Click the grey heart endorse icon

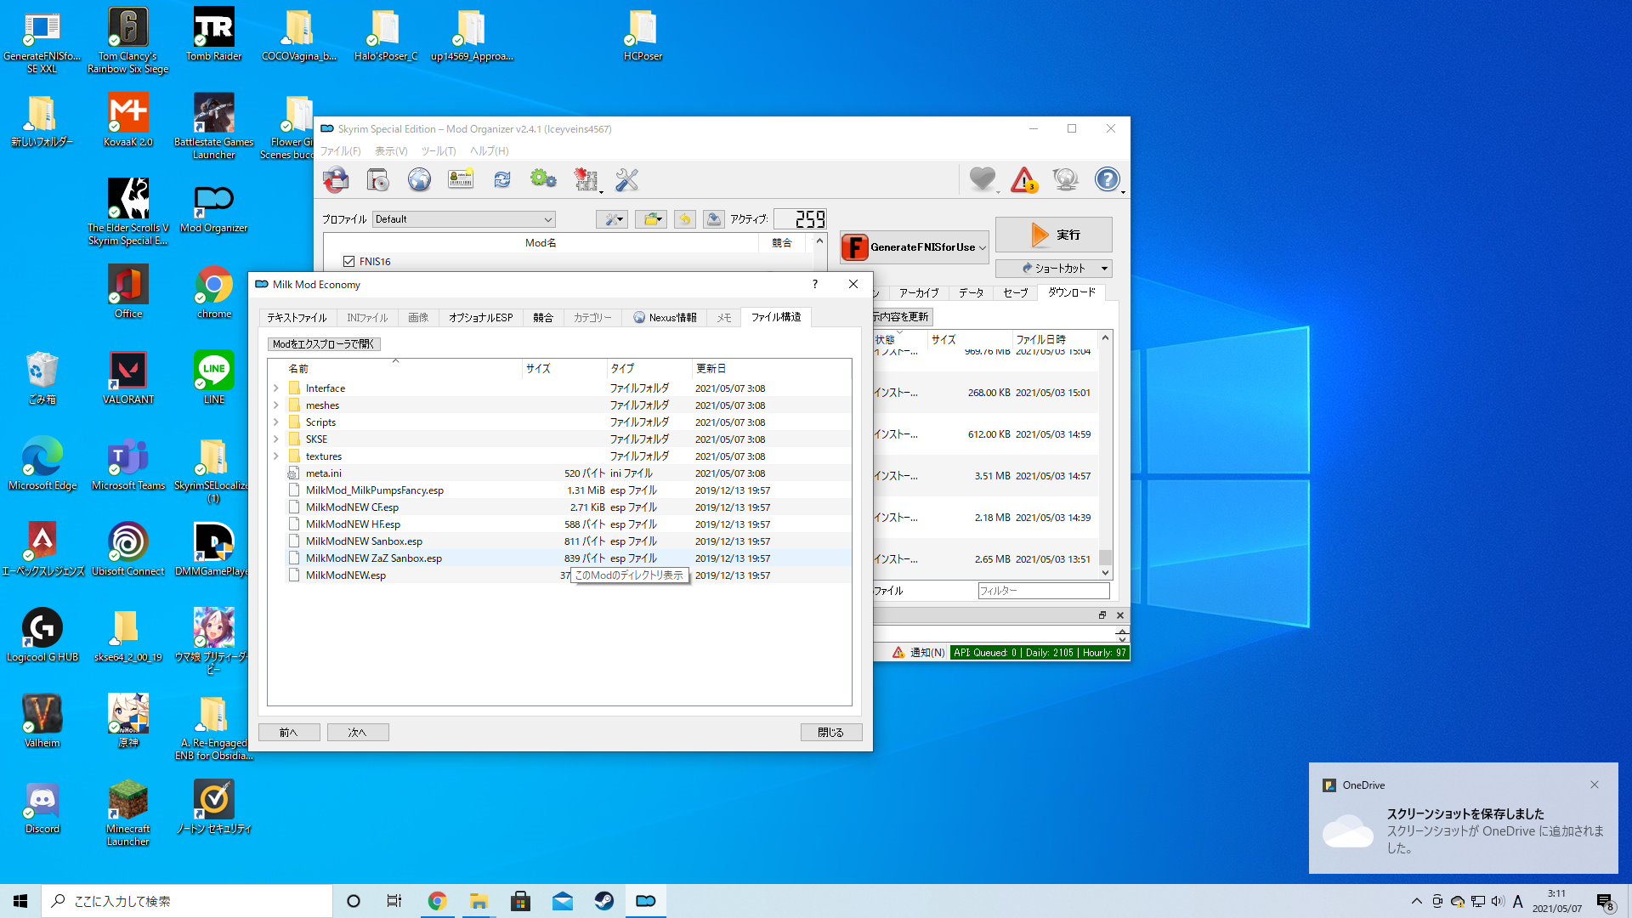tap(982, 179)
